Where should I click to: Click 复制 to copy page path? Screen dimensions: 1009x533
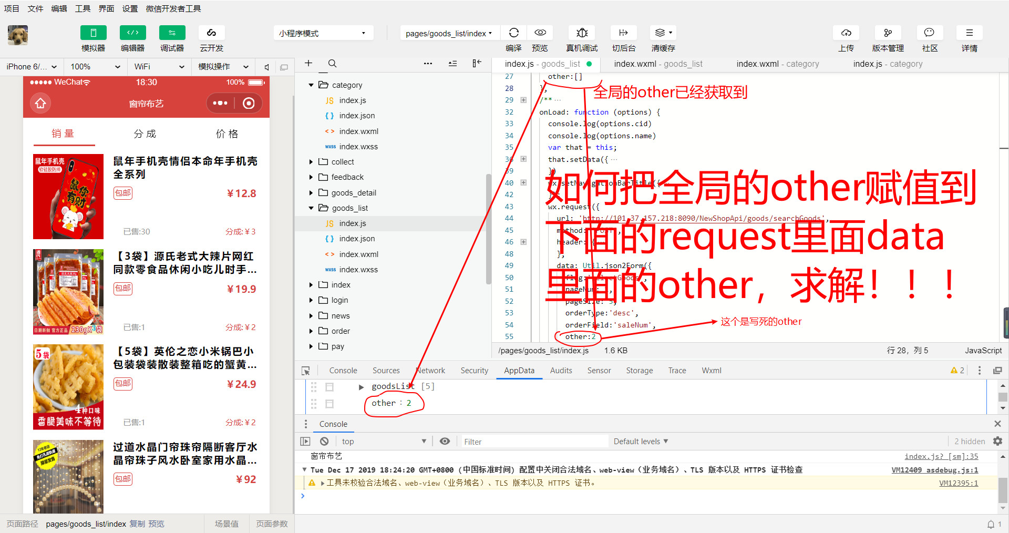tap(137, 524)
